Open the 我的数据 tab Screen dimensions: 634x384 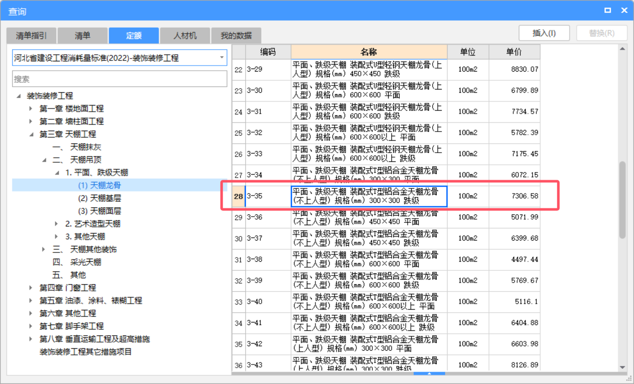click(236, 35)
